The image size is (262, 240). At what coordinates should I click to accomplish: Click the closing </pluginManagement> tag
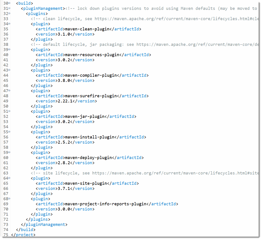pyautogui.click(x=44, y=225)
